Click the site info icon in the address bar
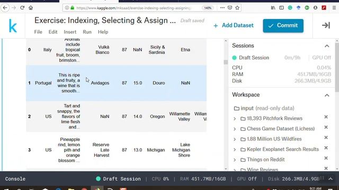Viewport: 339px width, 190px height. click(67, 8)
